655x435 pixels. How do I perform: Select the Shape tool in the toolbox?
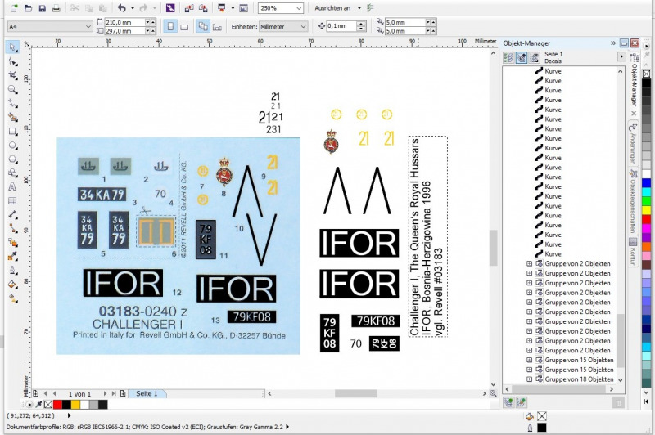(x=12, y=61)
